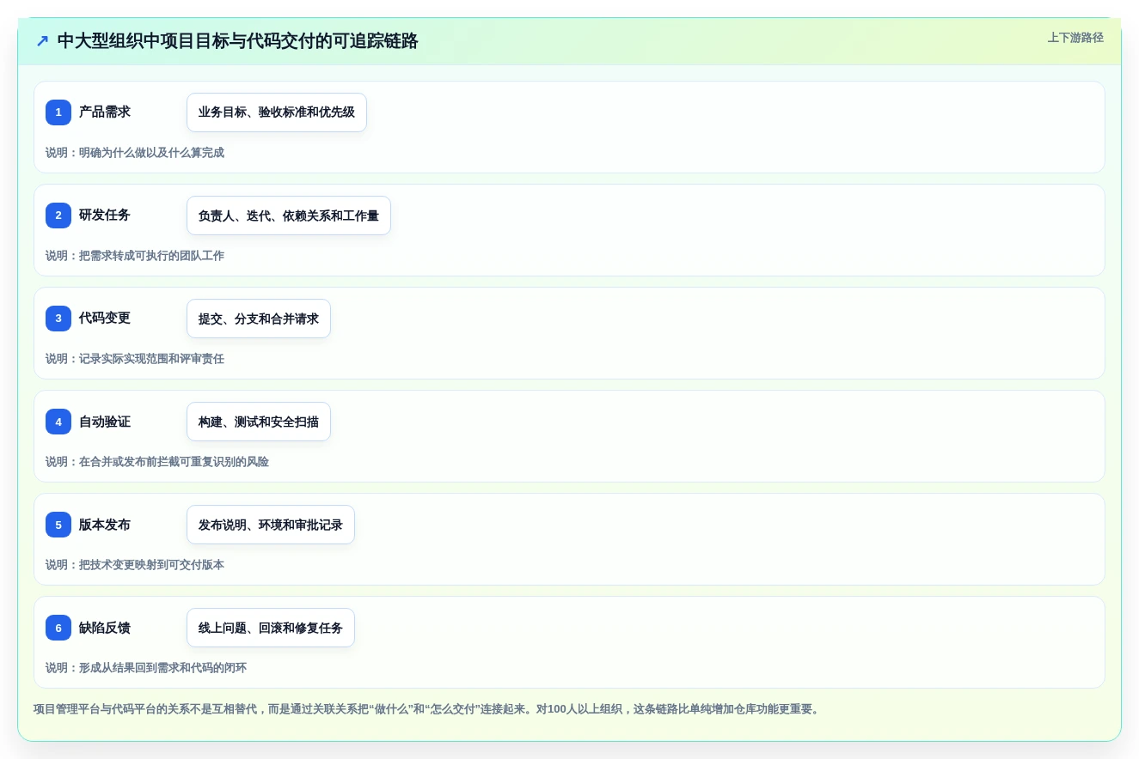
Task: Click the 负责人、迭代、依赖关系和工作量 chip
Action: [x=289, y=216]
